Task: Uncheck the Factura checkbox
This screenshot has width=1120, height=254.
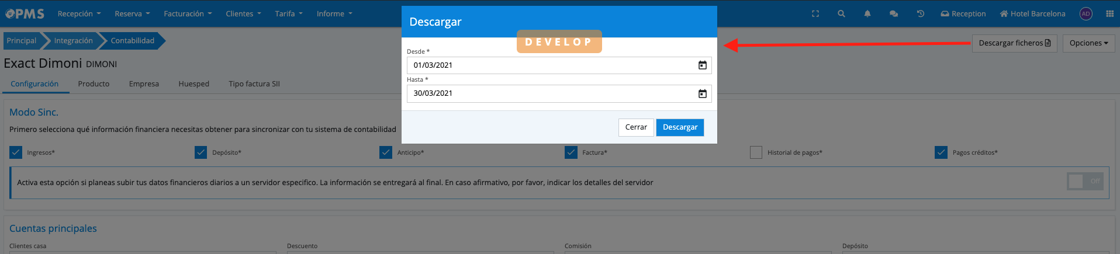Action: (571, 152)
